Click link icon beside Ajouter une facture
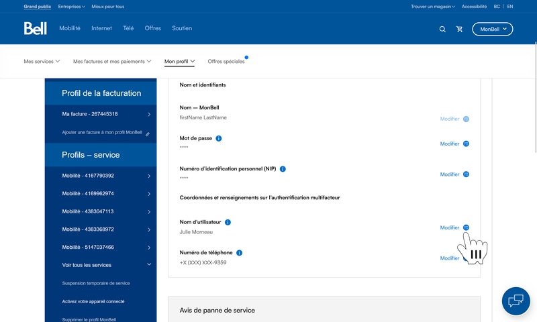The image size is (537, 322). (148, 134)
